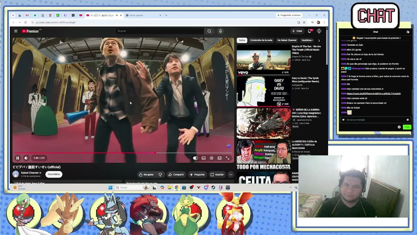The image size is (417, 235).
Task: Switch to theater mode
Action: [x=220, y=158]
